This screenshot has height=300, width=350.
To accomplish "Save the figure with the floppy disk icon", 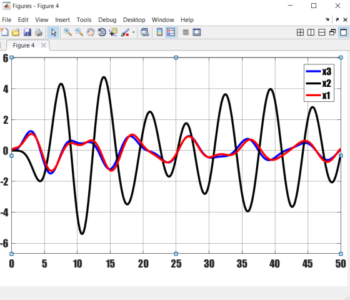I will [27, 32].
